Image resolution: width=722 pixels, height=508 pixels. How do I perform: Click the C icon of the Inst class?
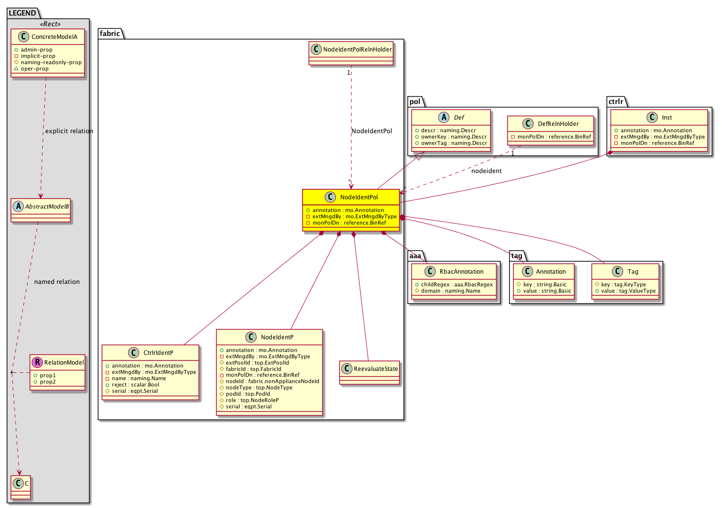(x=652, y=117)
